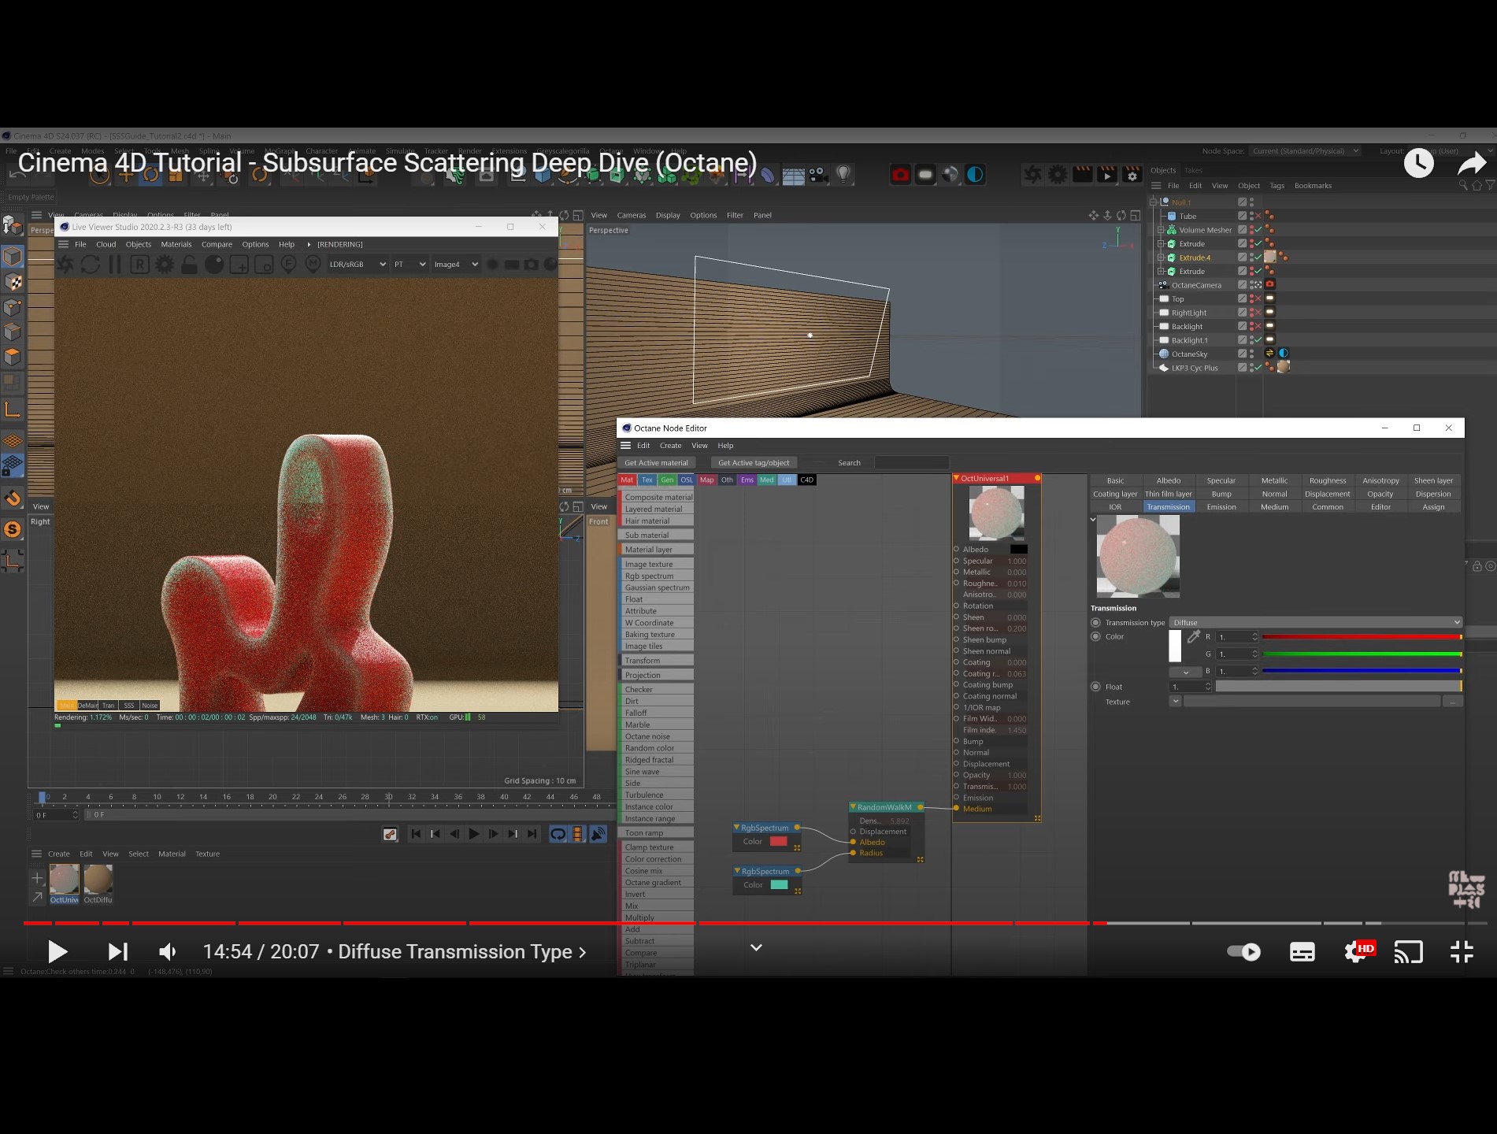
Task: Open YouTube settings gear
Action: coord(1358,952)
